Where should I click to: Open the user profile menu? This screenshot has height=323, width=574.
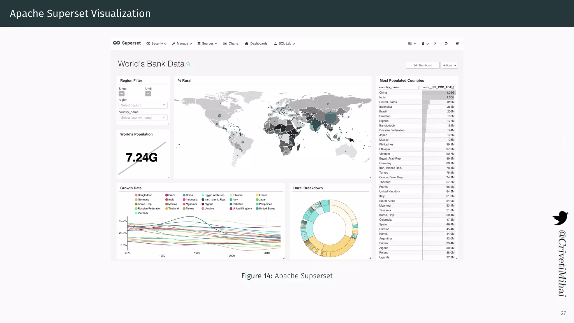[x=425, y=43]
